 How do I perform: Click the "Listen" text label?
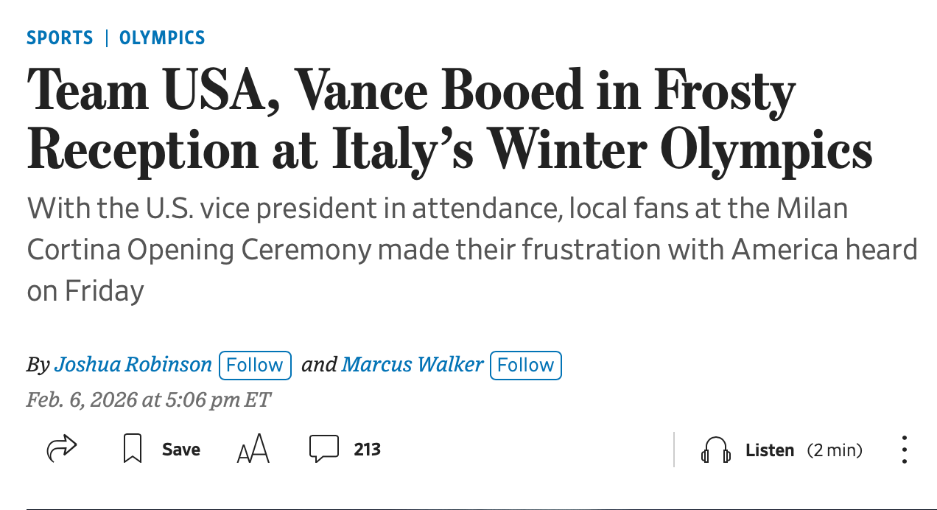click(x=770, y=450)
